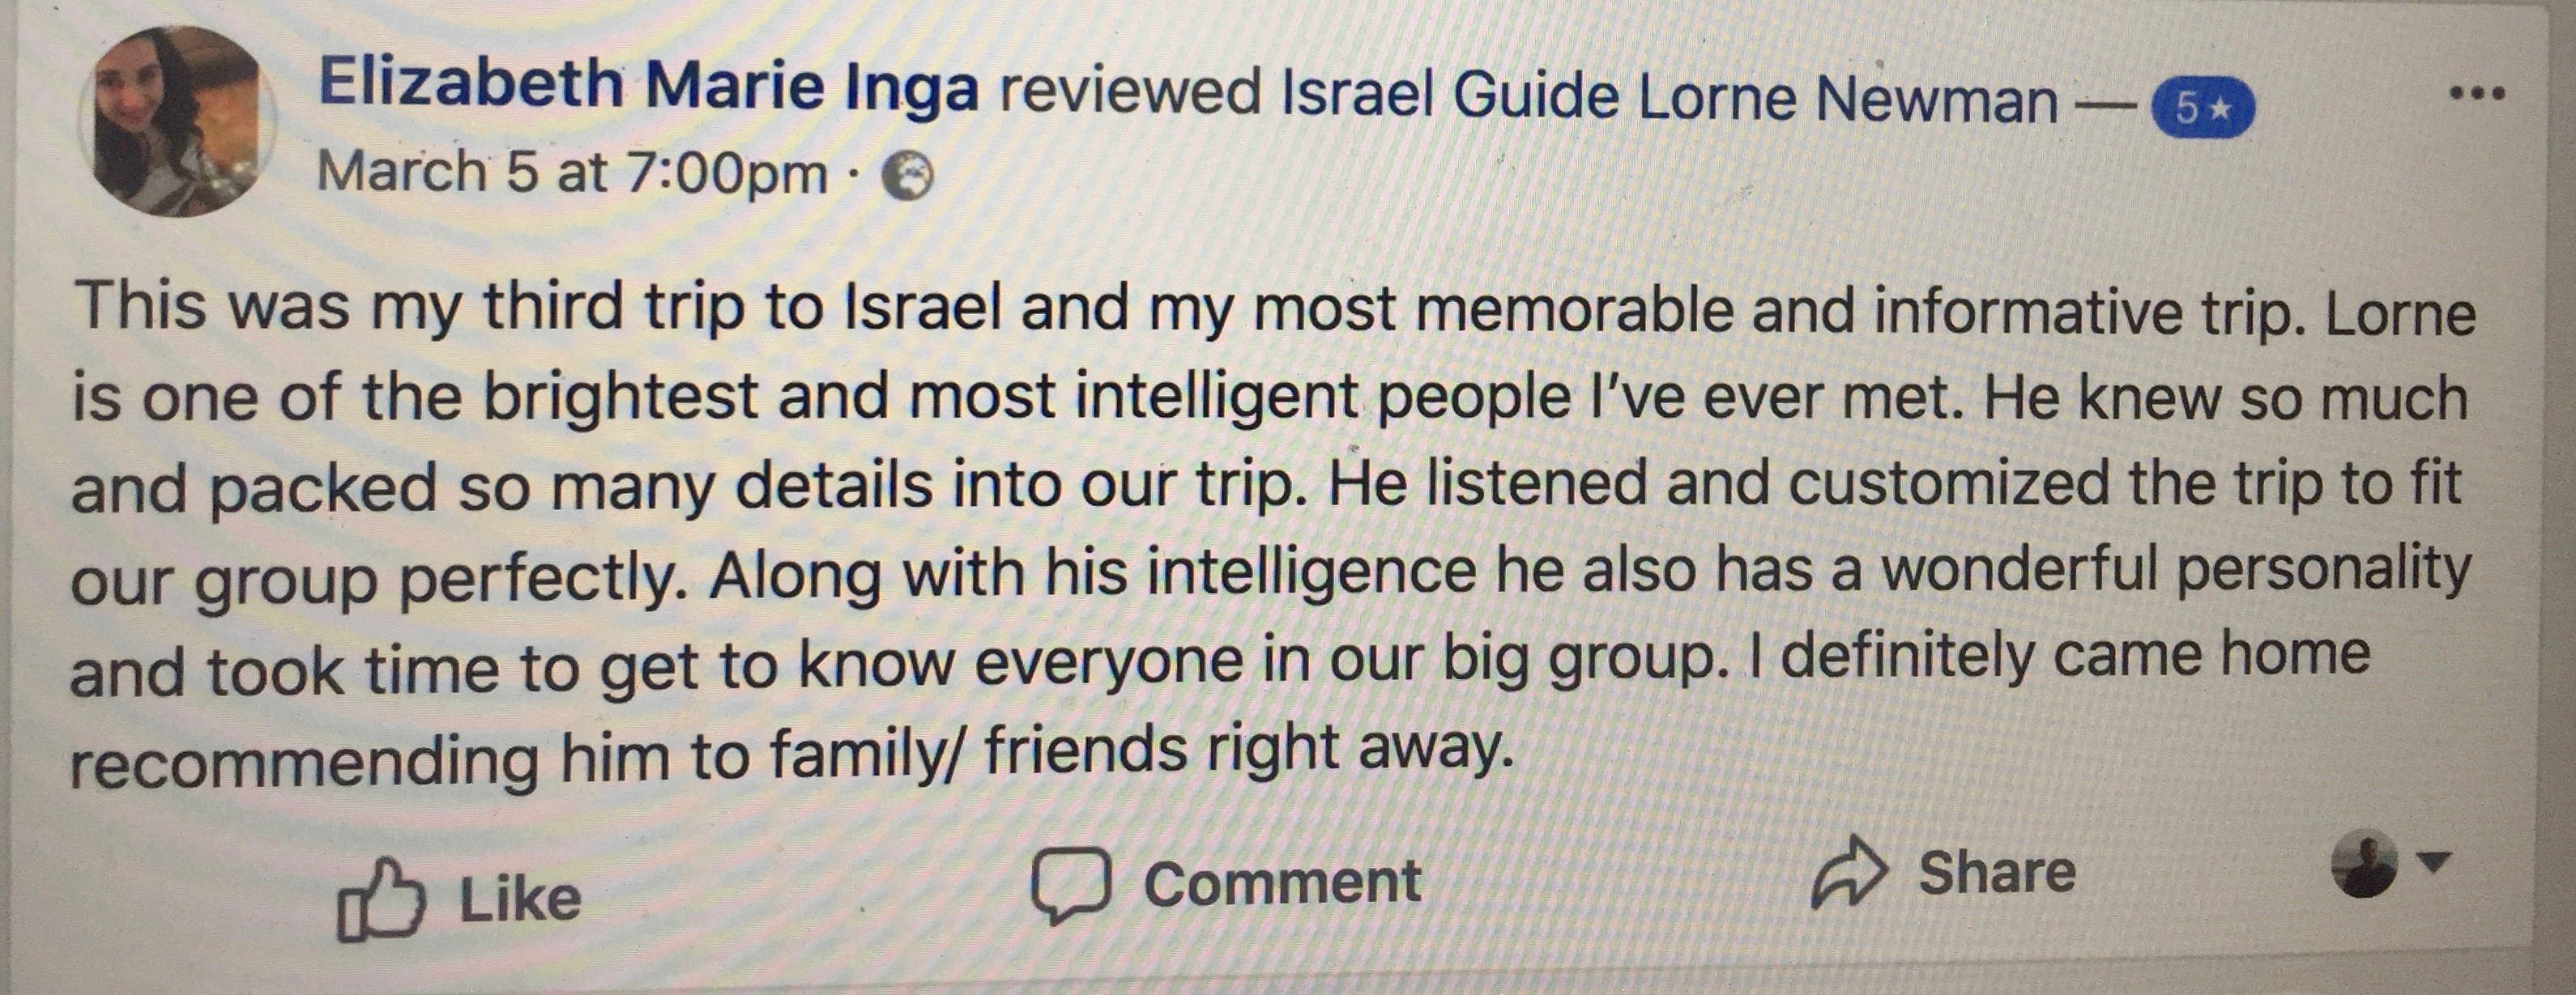The width and height of the screenshot is (2576, 995).
Task: Click the Like thumbs-up icon
Action: pyautogui.click(x=380, y=902)
